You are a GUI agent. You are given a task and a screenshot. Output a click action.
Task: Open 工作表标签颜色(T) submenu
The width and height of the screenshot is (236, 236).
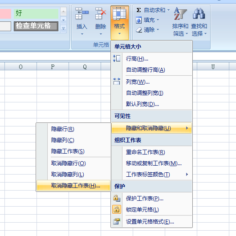tap(152, 175)
